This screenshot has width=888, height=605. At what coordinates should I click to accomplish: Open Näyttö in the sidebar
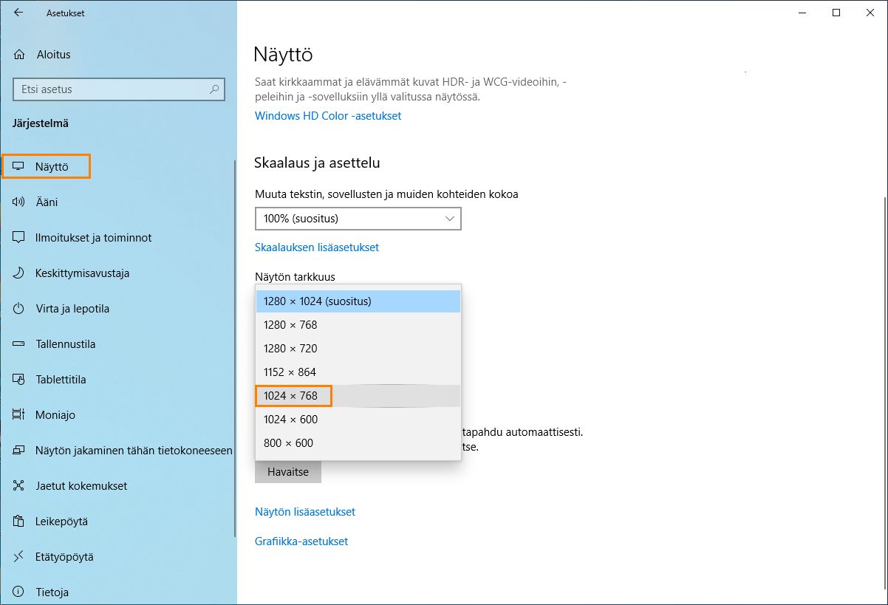click(x=52, y=167)
